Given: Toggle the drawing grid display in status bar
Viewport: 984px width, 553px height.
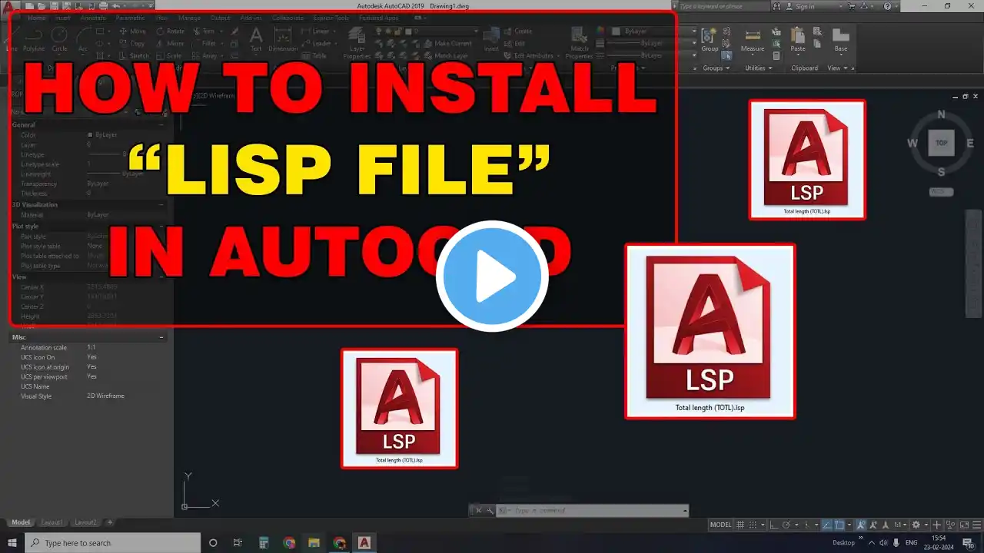Looking at the screenshot, I should 740,525.
